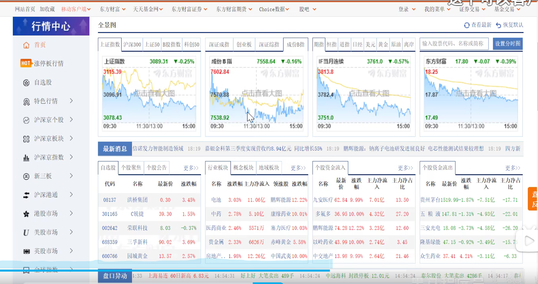The height and width of the screenshot is (284, 538).
Task: Expand the 沪深京指数 submenu chevron
Action: coord(71,157)
